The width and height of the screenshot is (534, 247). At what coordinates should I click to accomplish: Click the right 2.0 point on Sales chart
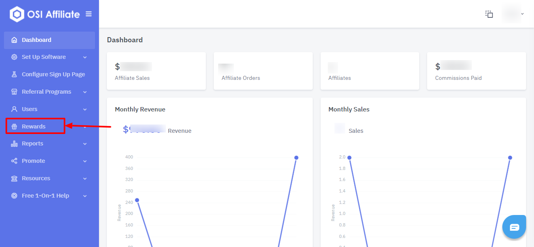coord(510,158)
